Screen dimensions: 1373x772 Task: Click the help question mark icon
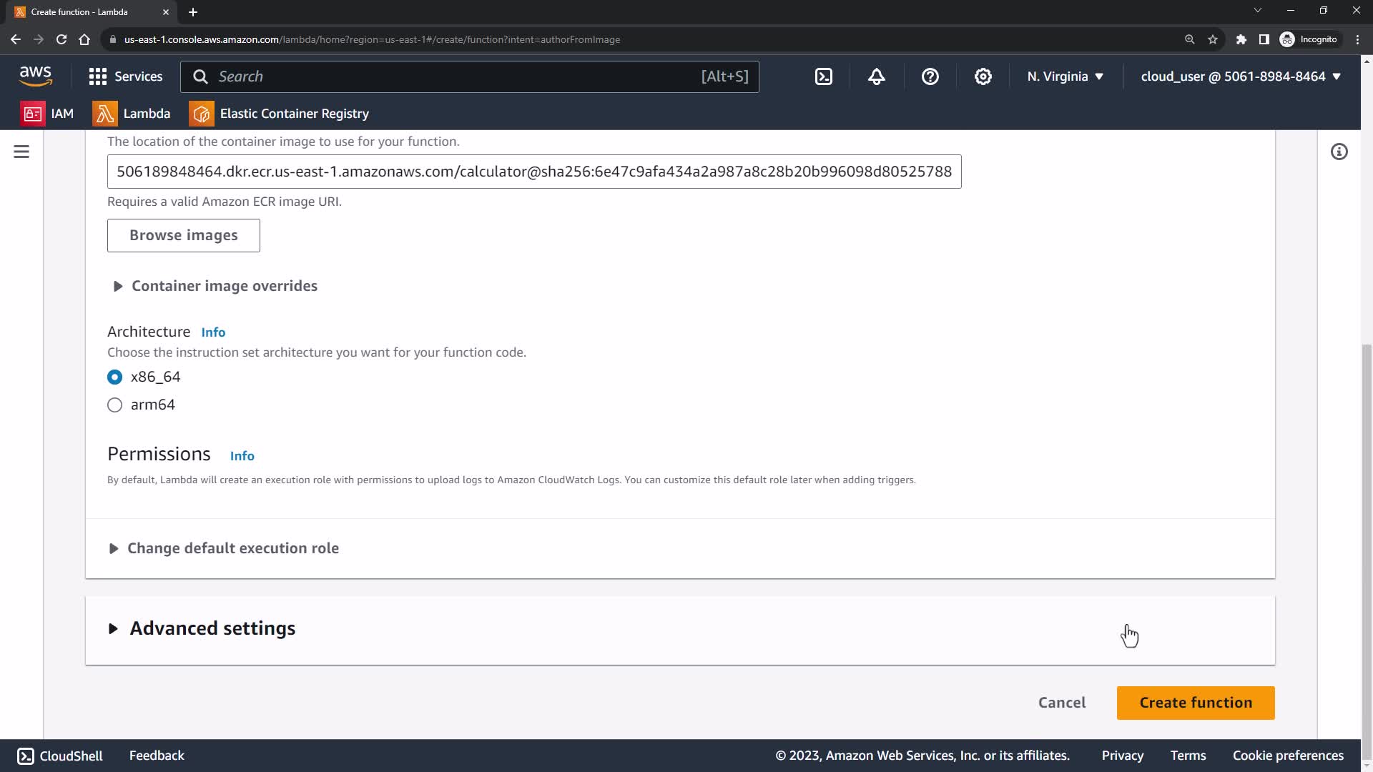coord(930,76)
